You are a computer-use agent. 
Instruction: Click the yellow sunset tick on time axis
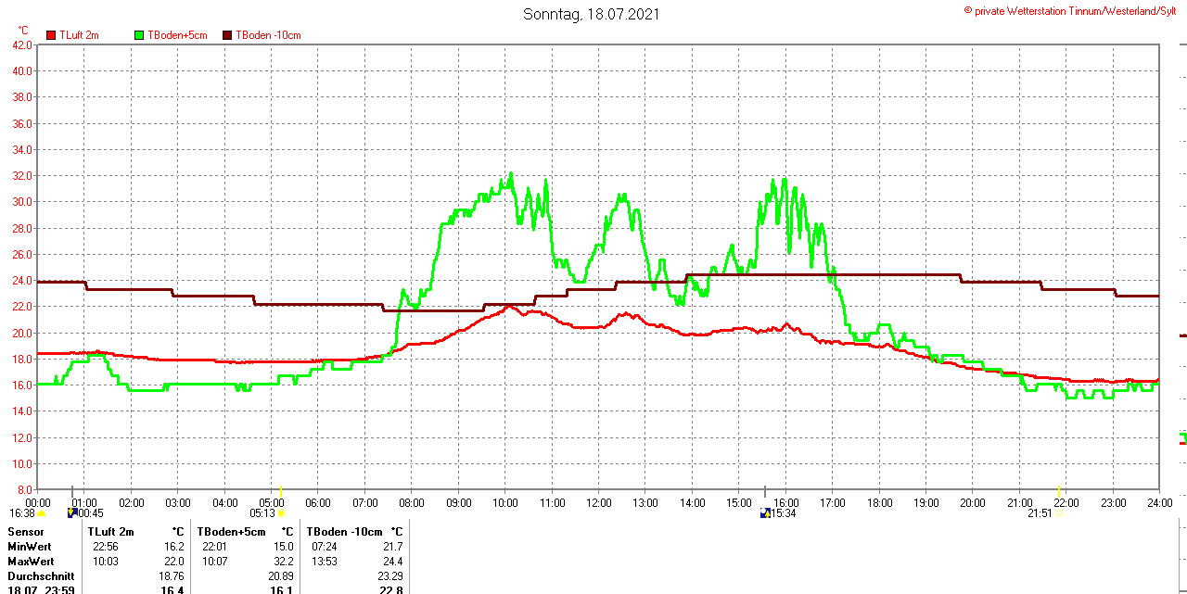1059,489
